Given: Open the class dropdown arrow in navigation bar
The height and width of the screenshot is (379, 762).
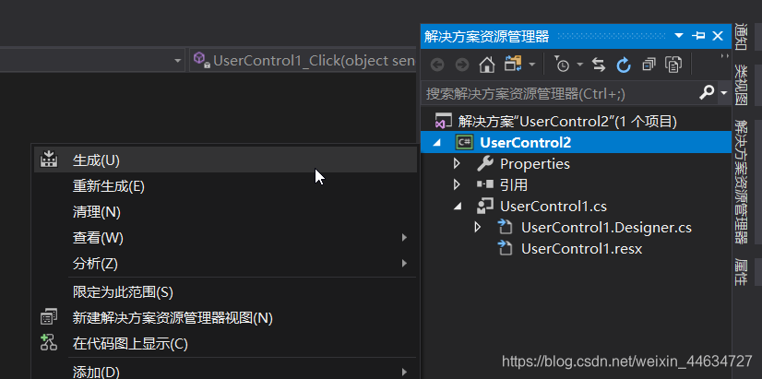Looking at the screenshot, I should click(x=177, y=61).
